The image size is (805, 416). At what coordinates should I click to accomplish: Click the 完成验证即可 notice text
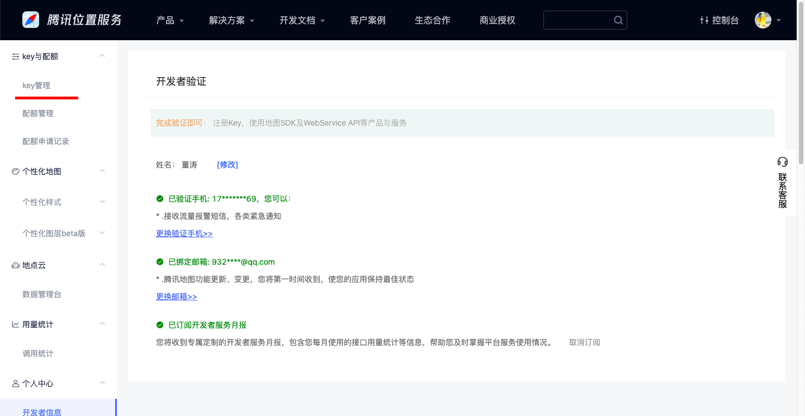(x=181, y=123)
